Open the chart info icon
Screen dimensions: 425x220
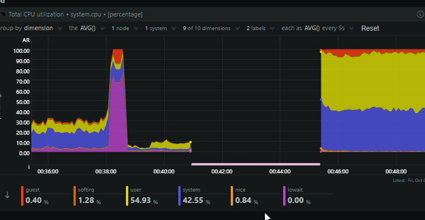420,14
